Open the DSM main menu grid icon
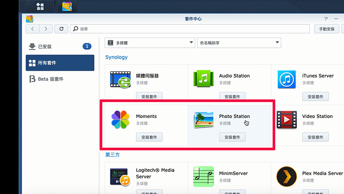This screenshot has width=344, height=194. (x=40, y=6)
